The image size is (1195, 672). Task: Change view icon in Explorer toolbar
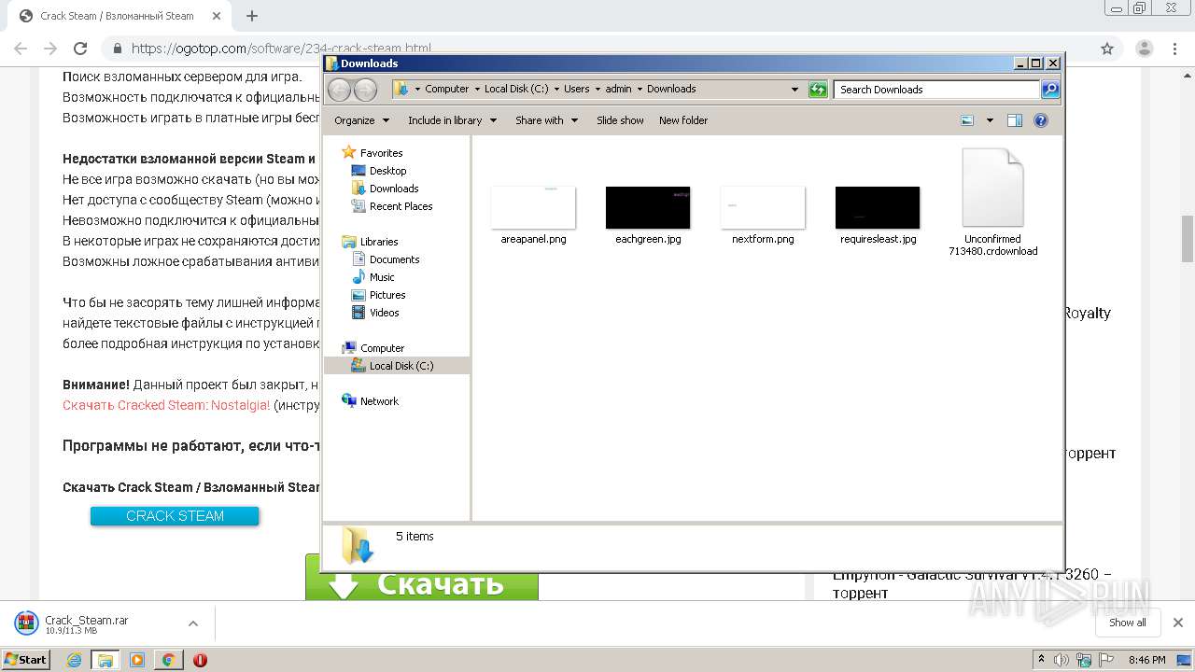(x=967, y=120)
